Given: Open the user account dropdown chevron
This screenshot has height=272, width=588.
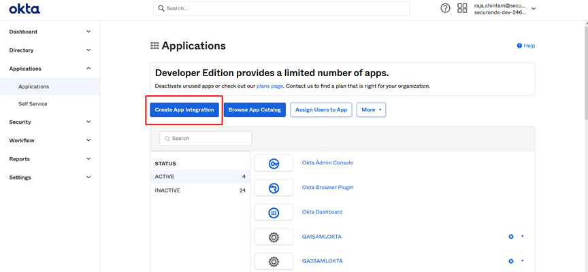Looking at the screenshot, I should [534, 9].
